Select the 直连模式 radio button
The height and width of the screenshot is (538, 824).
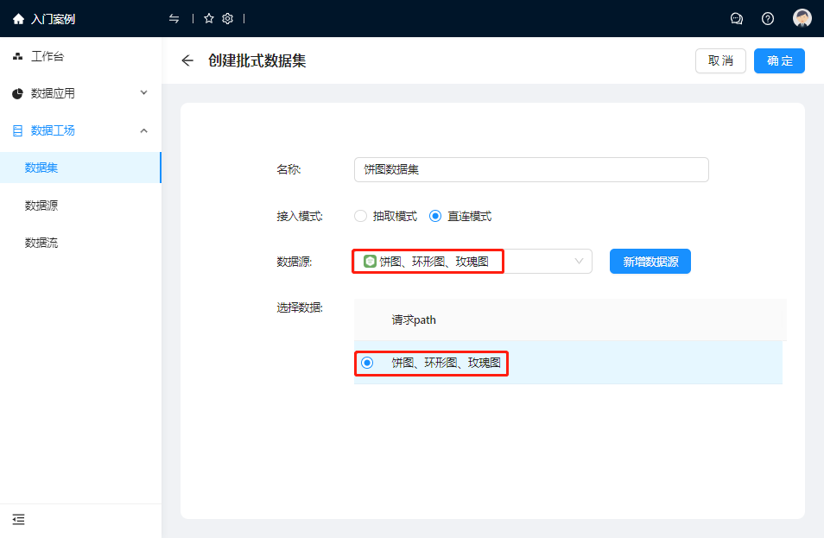point(435,216)
